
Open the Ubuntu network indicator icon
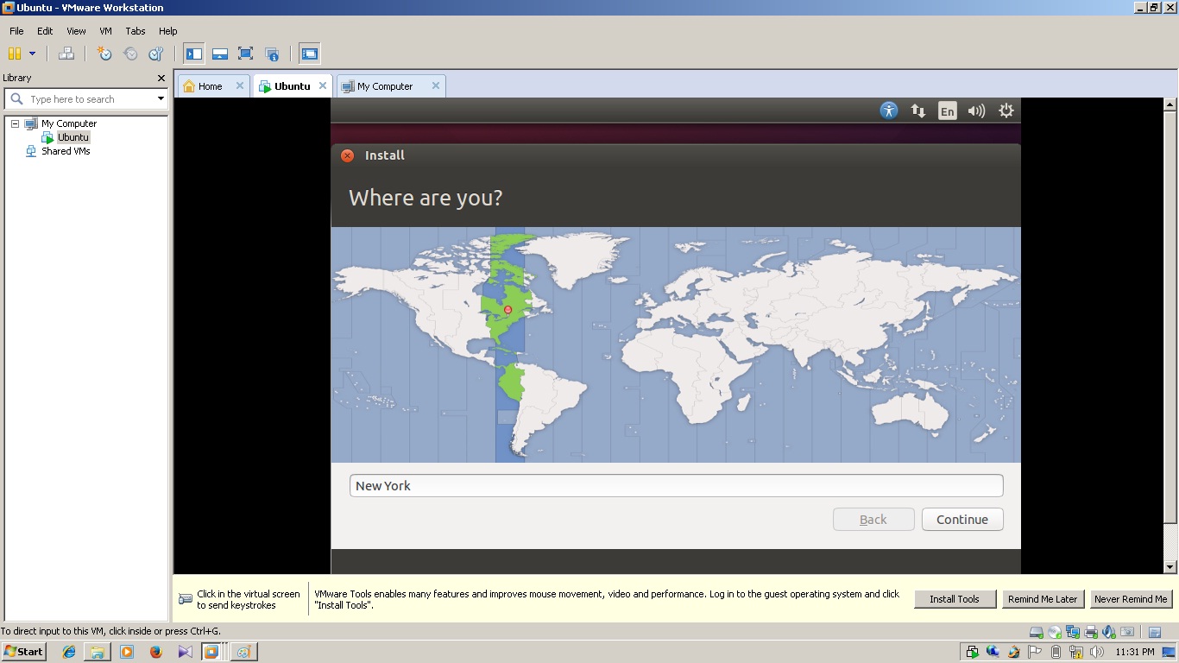coord(918,110)
